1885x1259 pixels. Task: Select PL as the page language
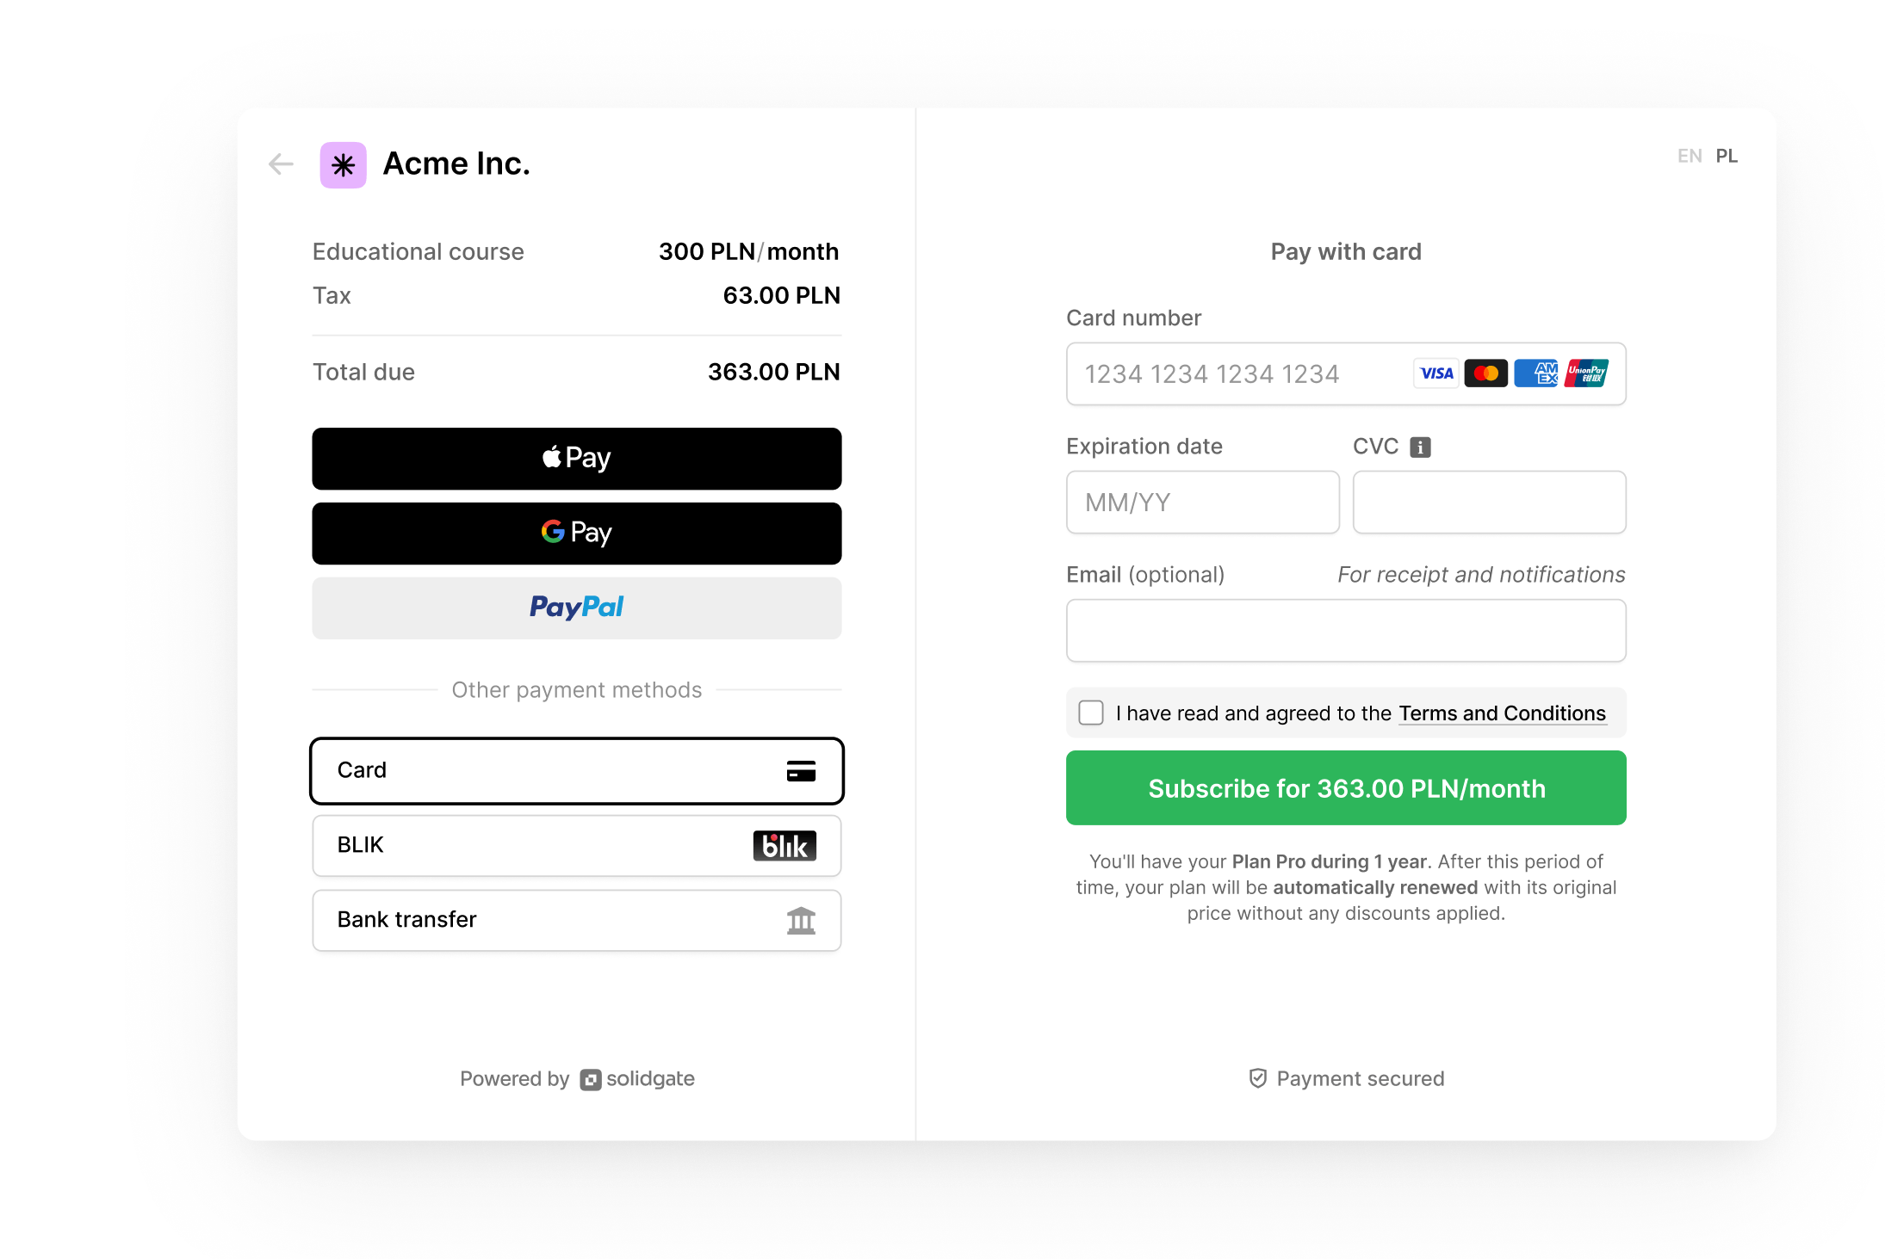click(x=1727, y=155)
